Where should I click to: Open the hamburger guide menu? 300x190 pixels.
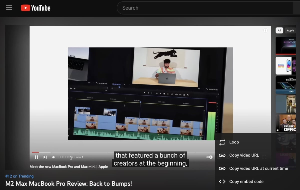tap(9, 8)
